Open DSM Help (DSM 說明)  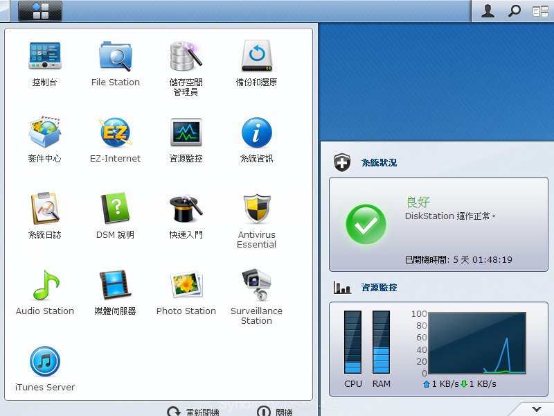(x=116, y=209)
